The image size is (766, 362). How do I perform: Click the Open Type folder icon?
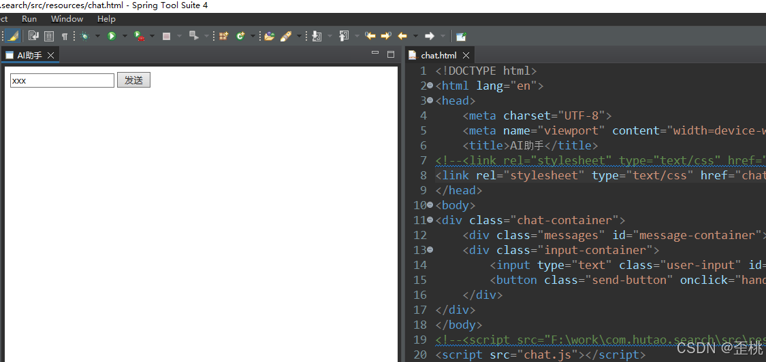(x=269, y=36)
